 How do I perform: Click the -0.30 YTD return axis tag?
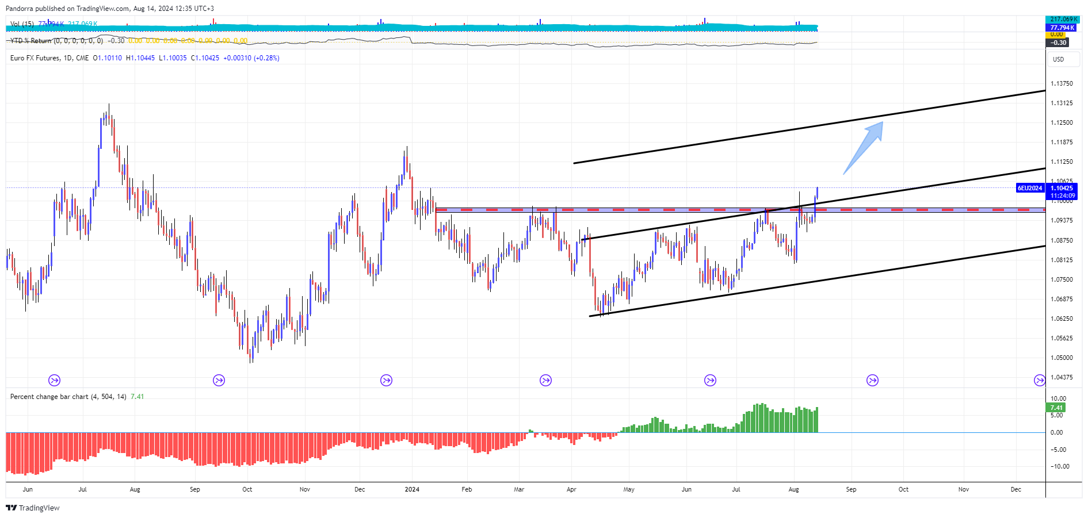point(1058,43)
